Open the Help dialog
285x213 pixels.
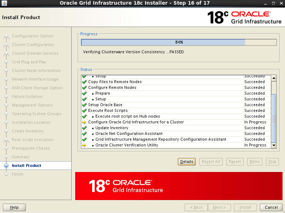click(x=14, y=207)
